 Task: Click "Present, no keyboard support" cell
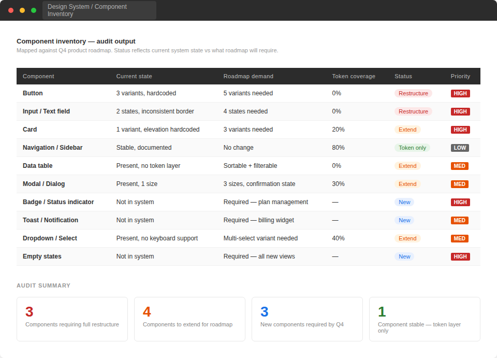point(157,238)
